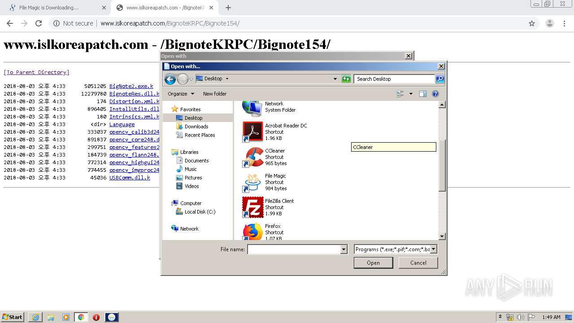This screenshot has width=574, height=323.
Task: Select Libraries in the navigation pane
Action: coord(189,152)
